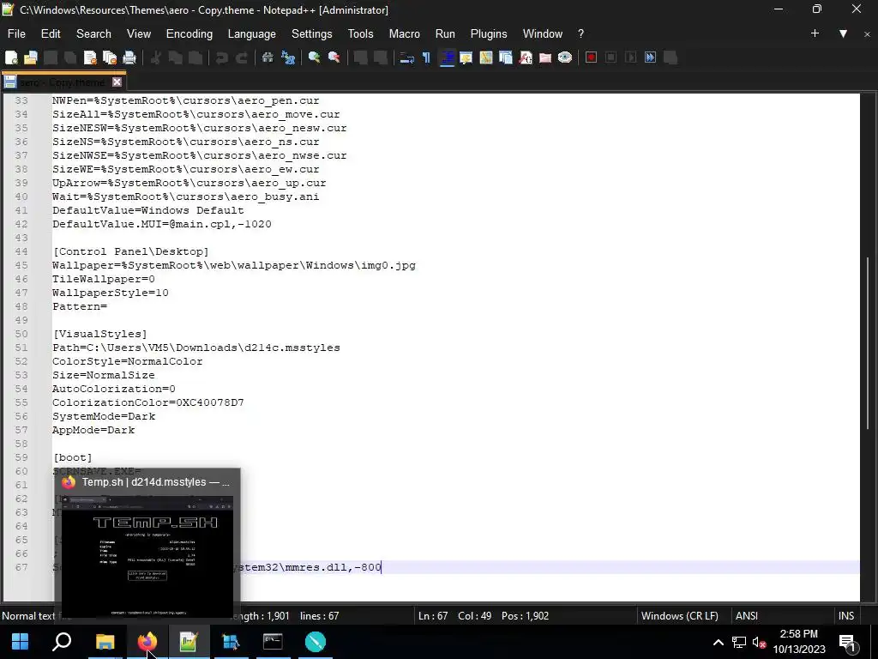878x659 pixels.
Task: Open the Tools menu
Action: (360, 33)
